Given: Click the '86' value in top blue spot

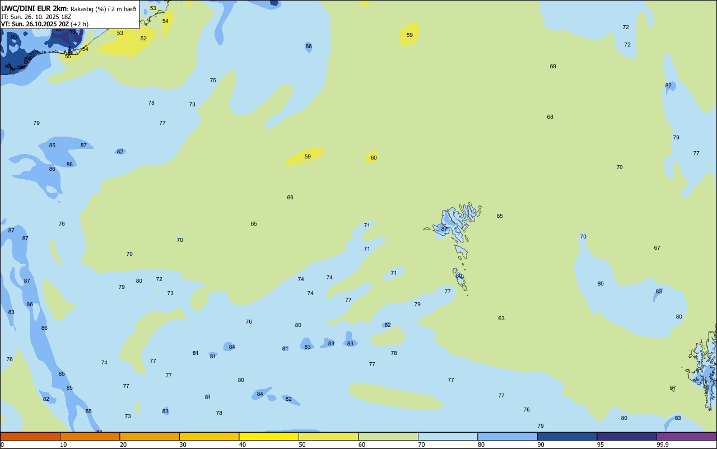Looking at the screenshot, I should (x=309, y=46).
